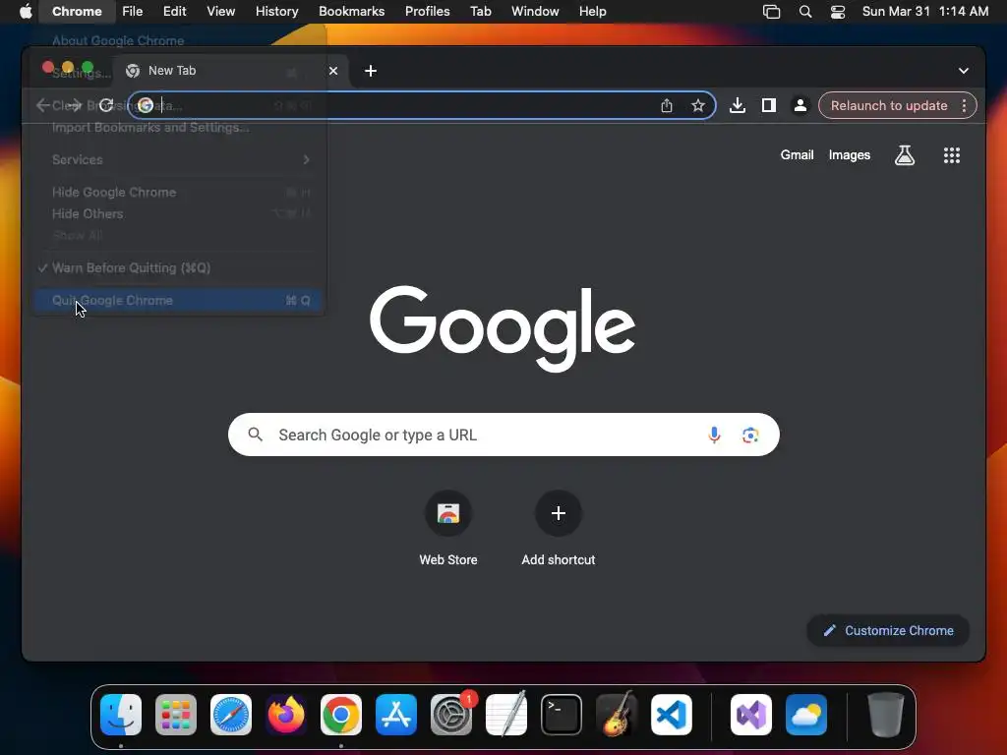Select Quit Google Chrome menu entry
The height and width of the screenshot is (755, 1007).
(178, 301)
